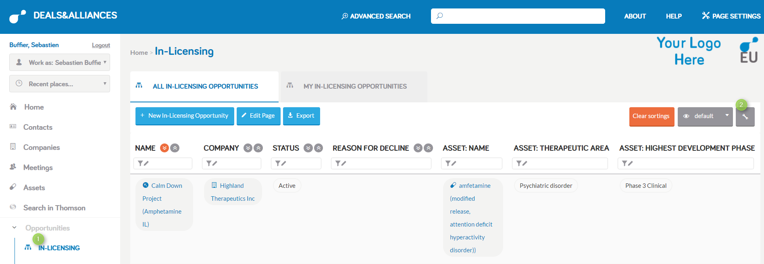Open Advanced Search
The height and width of the screenshot is (264, 764).
tap(376, 16)
